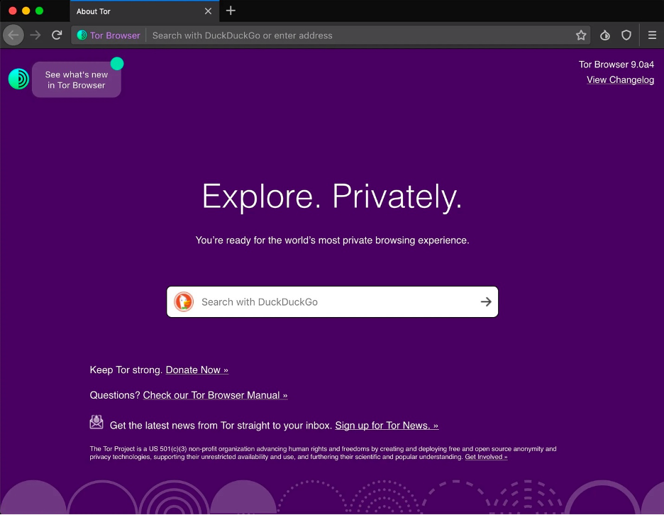The height and width of the screenshot is (515, 664).
Task: Open the hamburger application menu
Action: pyautogui.click(x=652, y=35)
